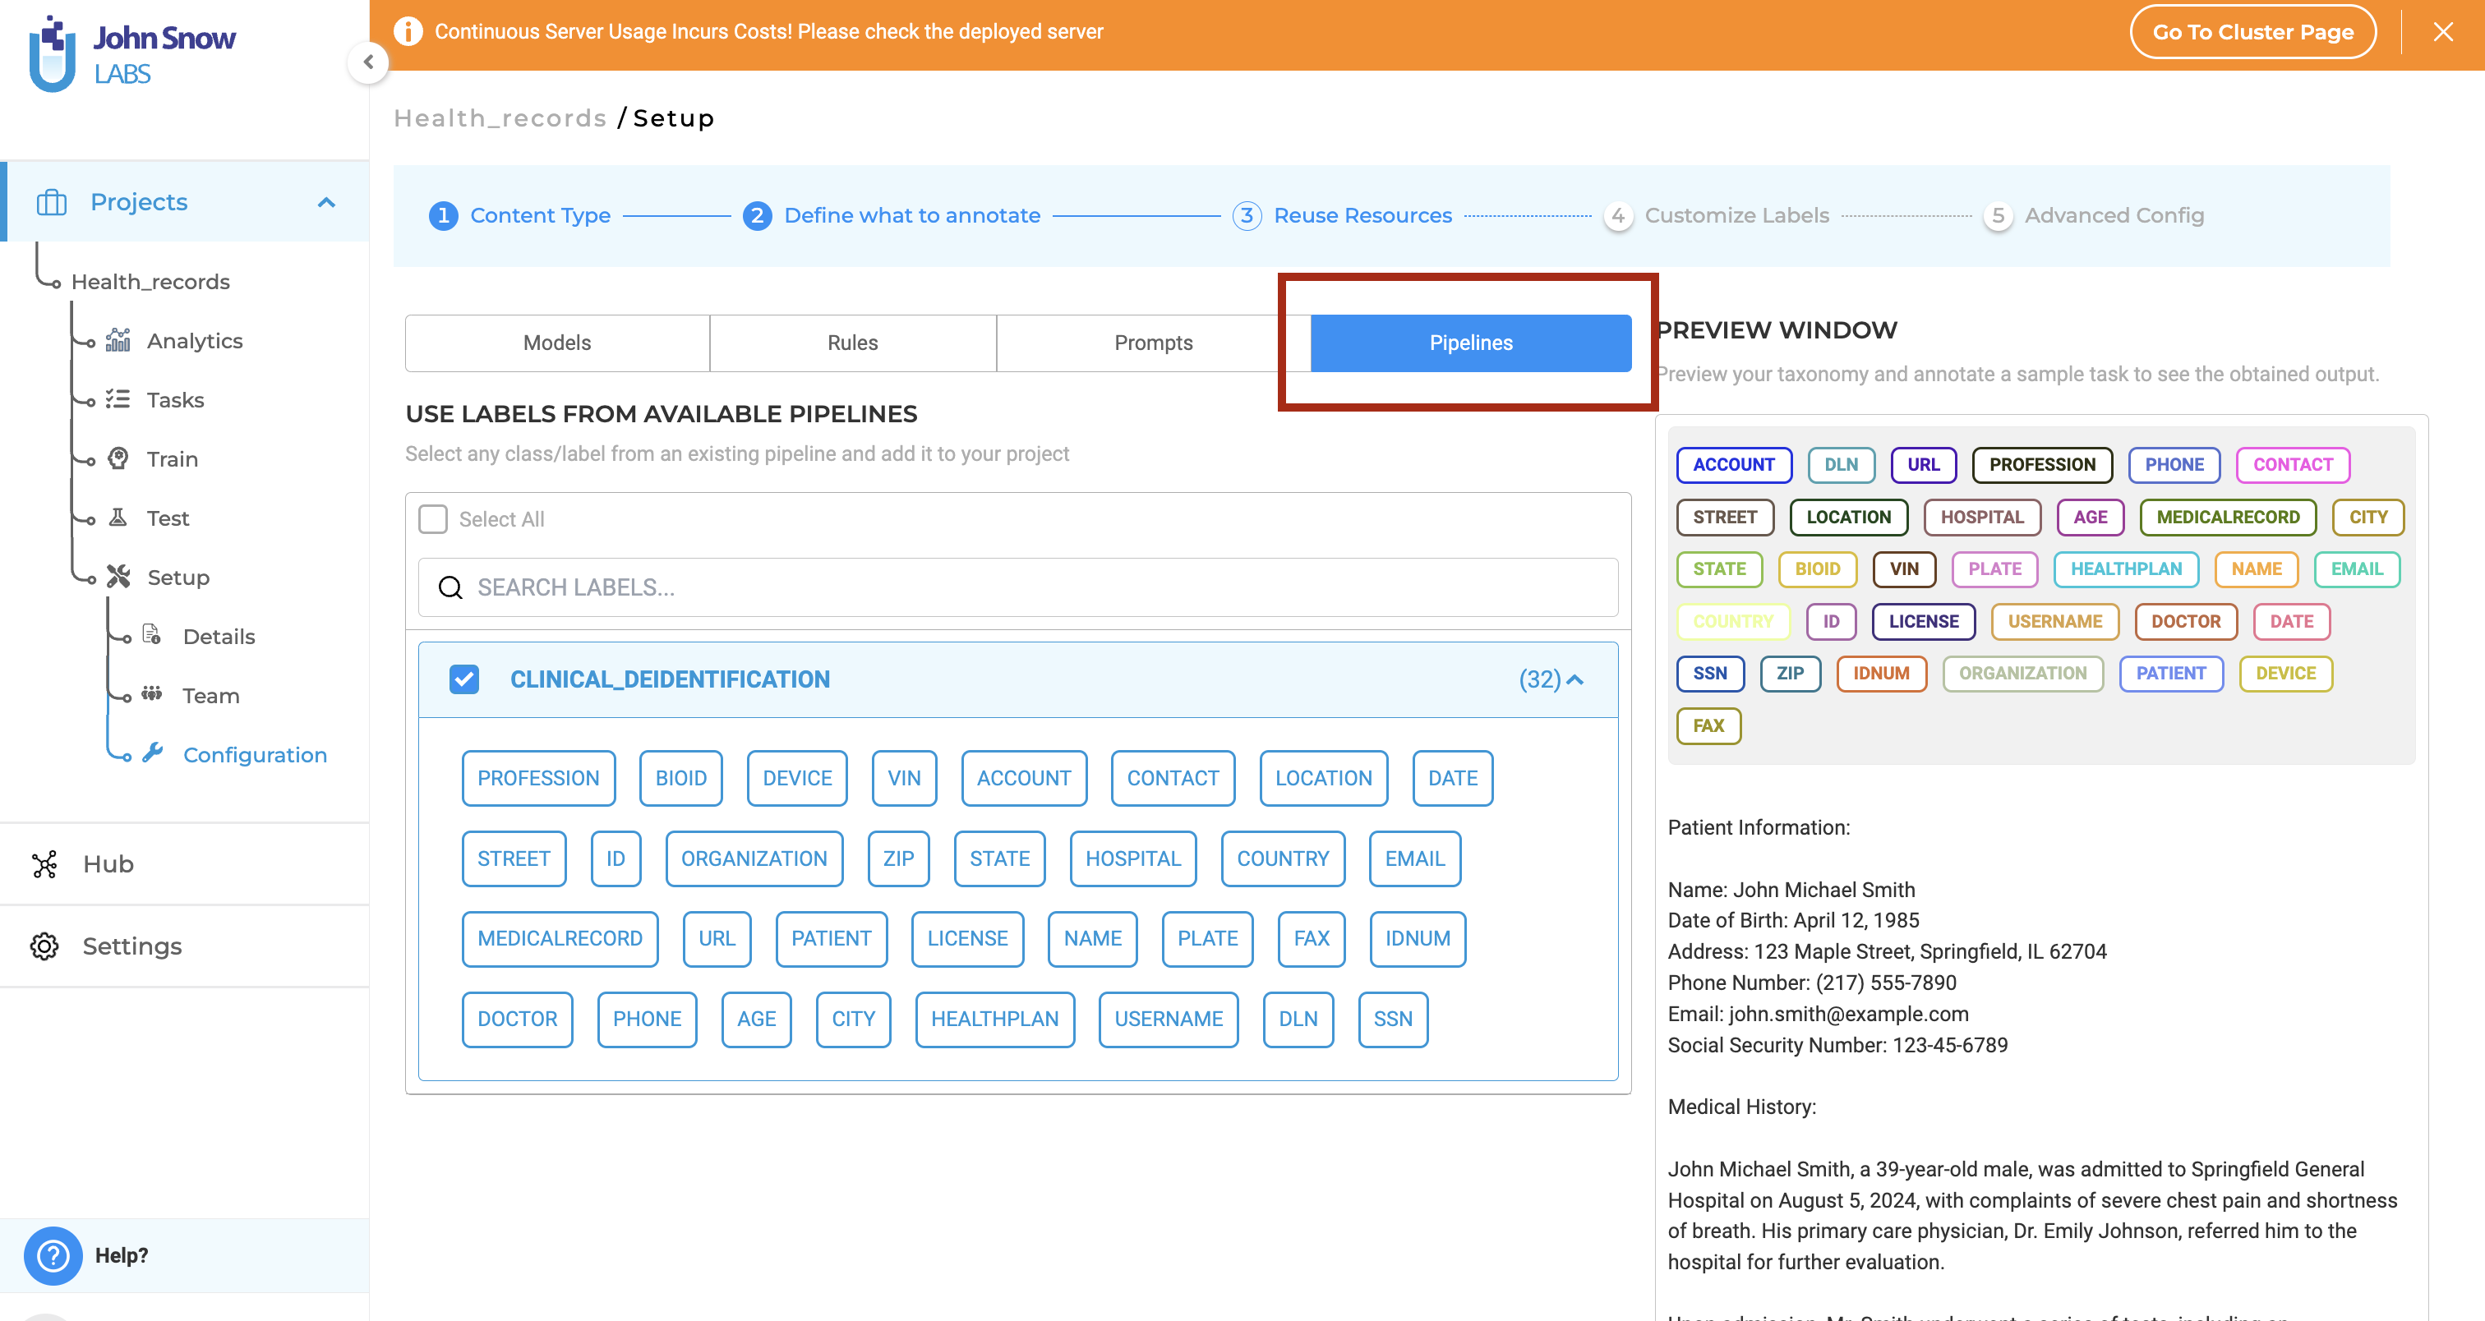Image resolution: width=2485 pixels, height=1321 pixels.
Task: Click the Tasks list icon
Action: tap(118, 399)
